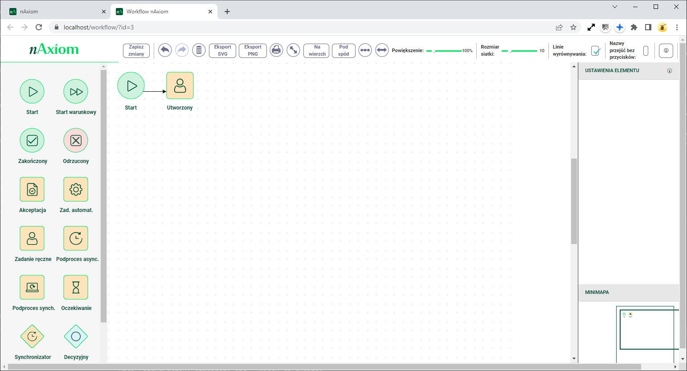Viewport: 687px width, 371px height.
Task: Click the undo arrow icon
Action: (165, 50)
